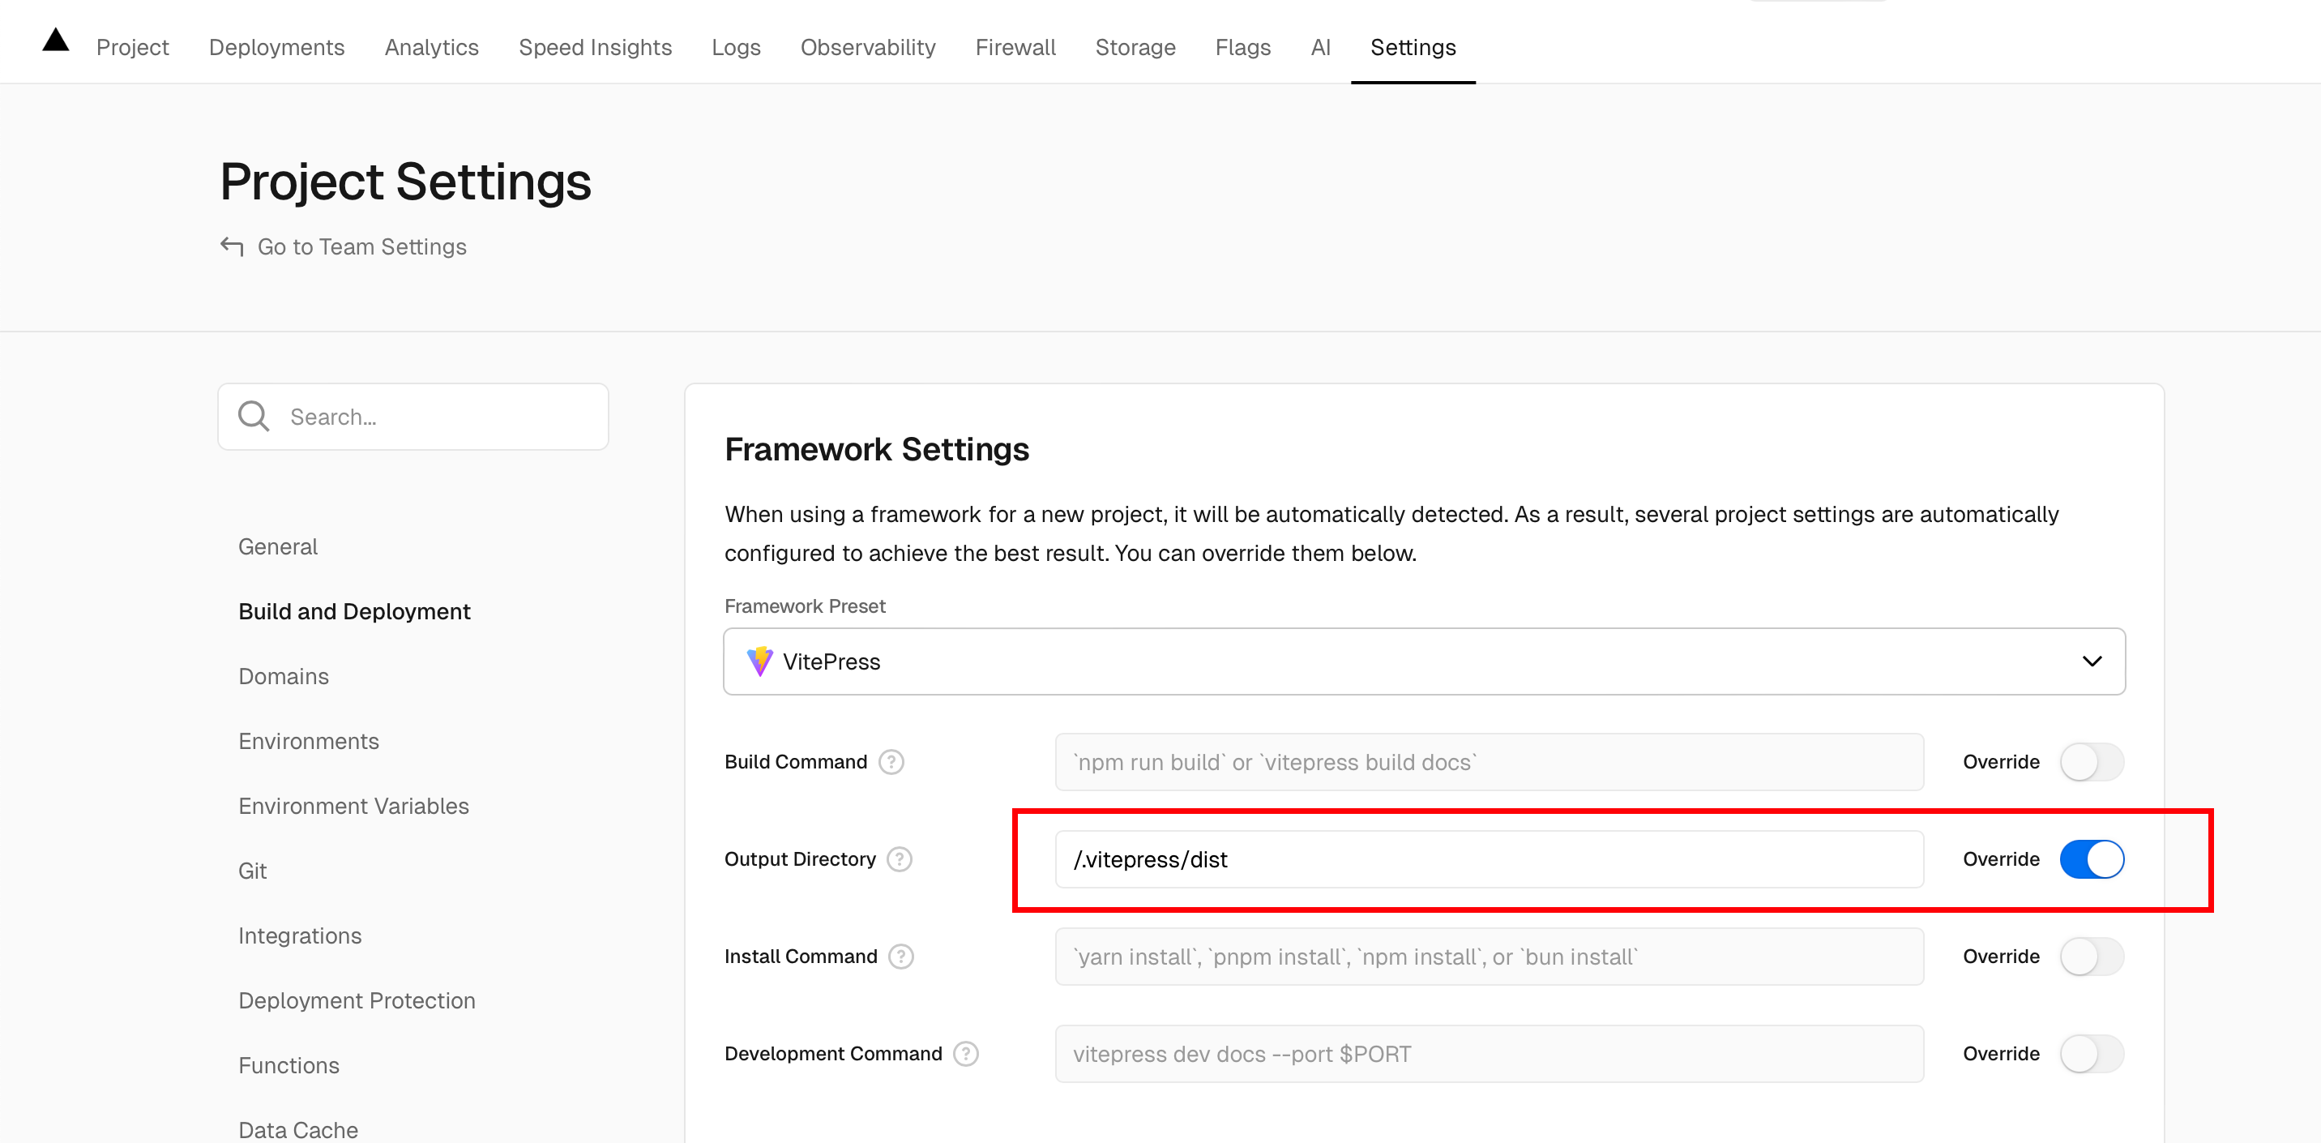The height and width of the screenshot is (1143, 2321).
Task: Click the Output Directory text field
Action: coord(1489,859)
